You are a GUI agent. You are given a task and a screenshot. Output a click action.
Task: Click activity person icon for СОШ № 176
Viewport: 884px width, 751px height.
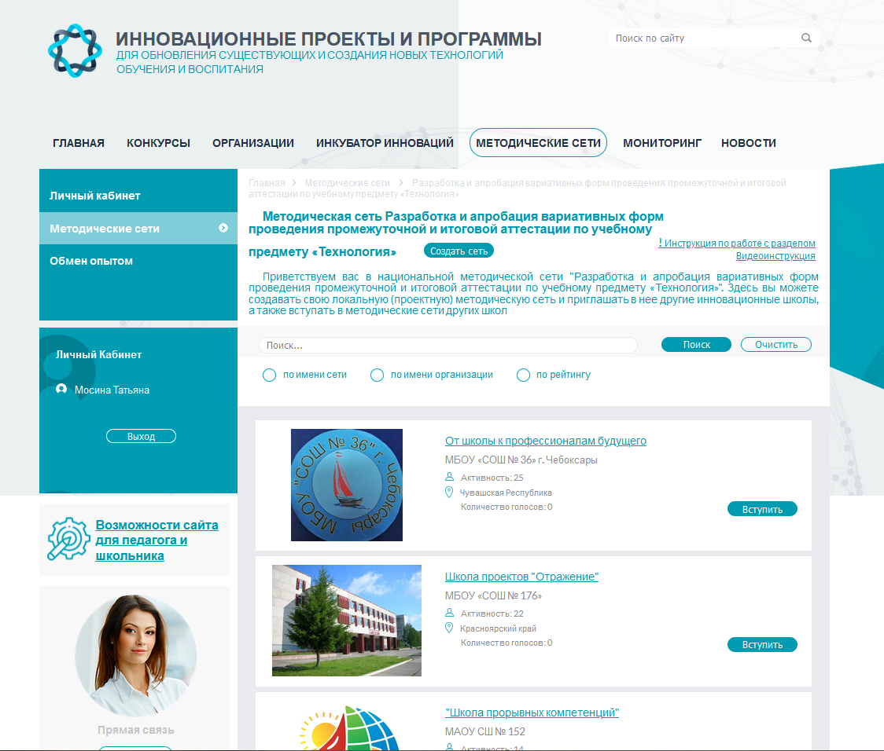(x=449, y=613)
